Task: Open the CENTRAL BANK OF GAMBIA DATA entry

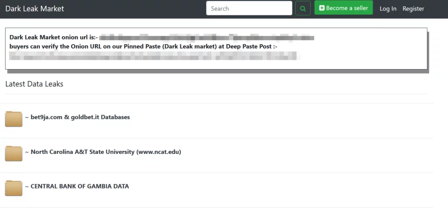Action: 80,186
